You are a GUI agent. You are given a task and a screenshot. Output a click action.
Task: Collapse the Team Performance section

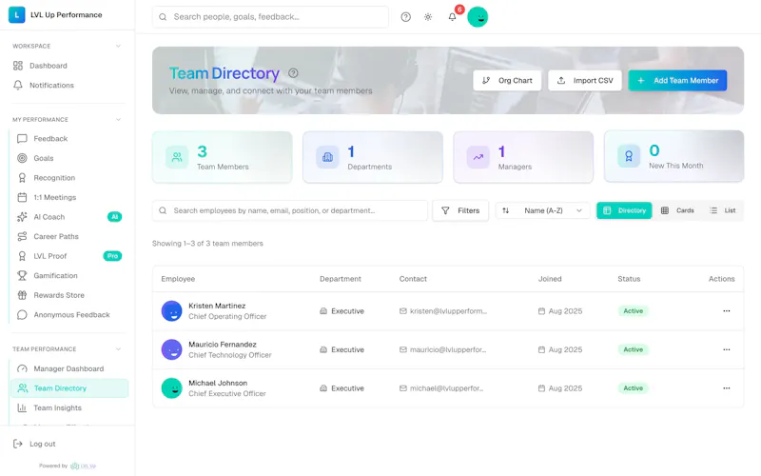[x=118, y=349]
